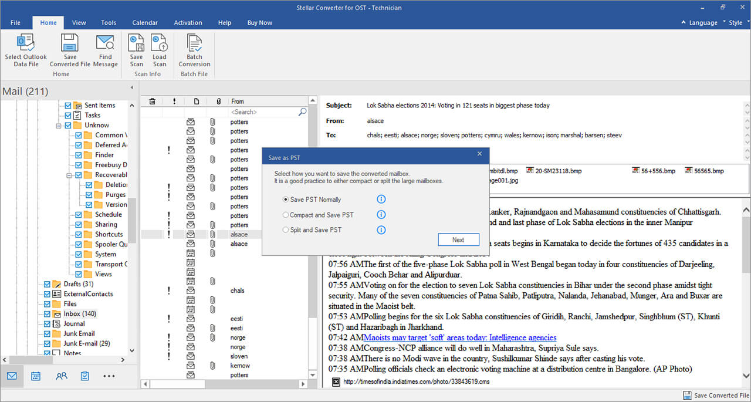751x402 pixels.
Task: Sort by the attachment paperclip column header
Action: pos(218,102)
